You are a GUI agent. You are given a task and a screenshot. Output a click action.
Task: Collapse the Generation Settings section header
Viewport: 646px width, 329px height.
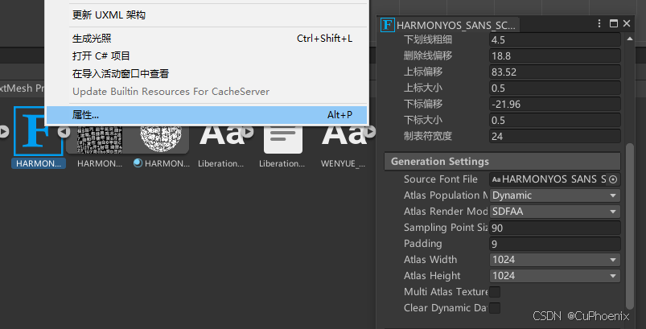(x=502, y=162)
